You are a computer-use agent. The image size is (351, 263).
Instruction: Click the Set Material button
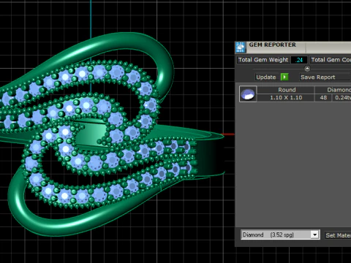[338, 235]
